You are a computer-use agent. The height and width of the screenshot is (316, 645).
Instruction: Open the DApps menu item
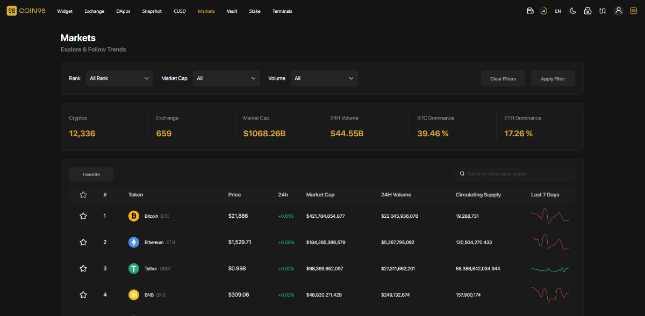(123, 11)
